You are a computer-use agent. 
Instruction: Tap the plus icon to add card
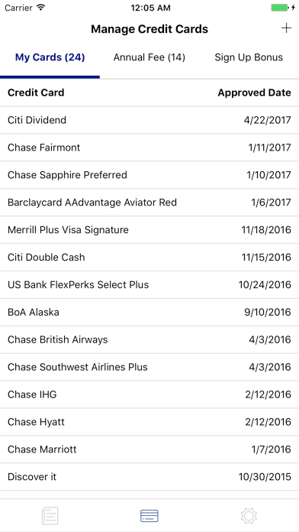point(286,28)
